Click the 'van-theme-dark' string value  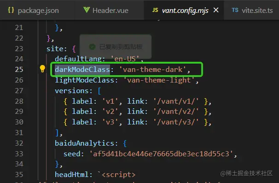click(153, 69)
